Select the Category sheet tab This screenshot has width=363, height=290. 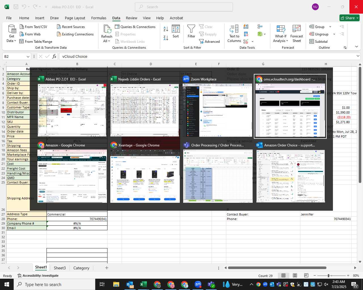tap(81, 268)
